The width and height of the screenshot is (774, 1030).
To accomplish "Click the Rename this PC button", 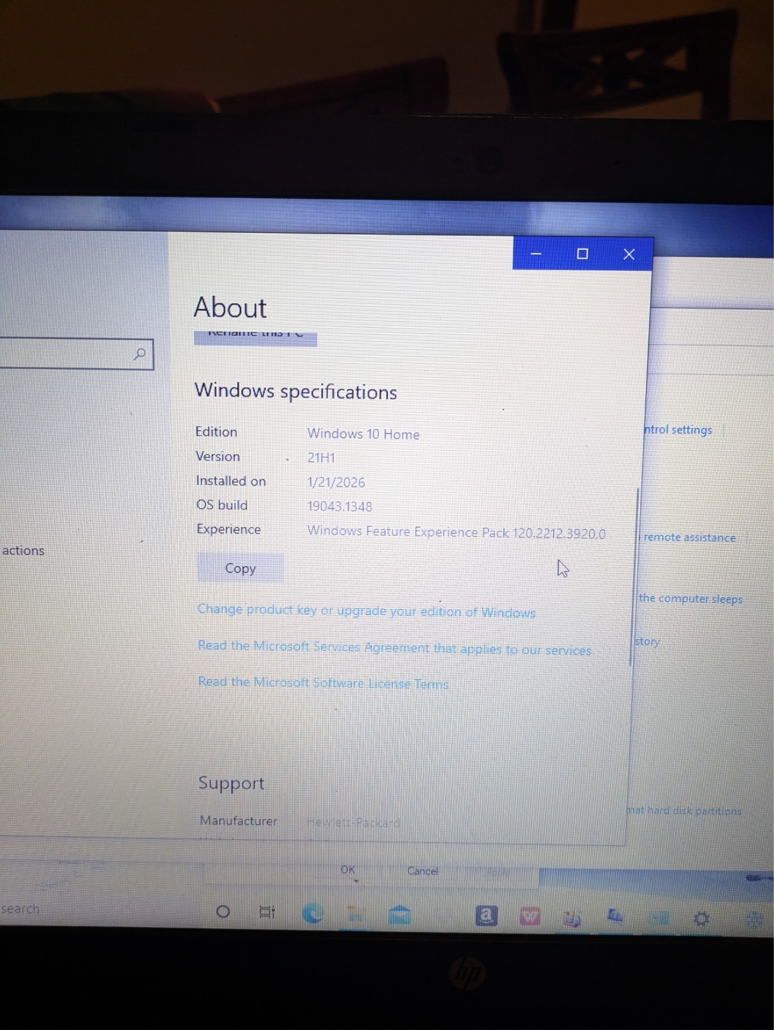I will point(255,338).
